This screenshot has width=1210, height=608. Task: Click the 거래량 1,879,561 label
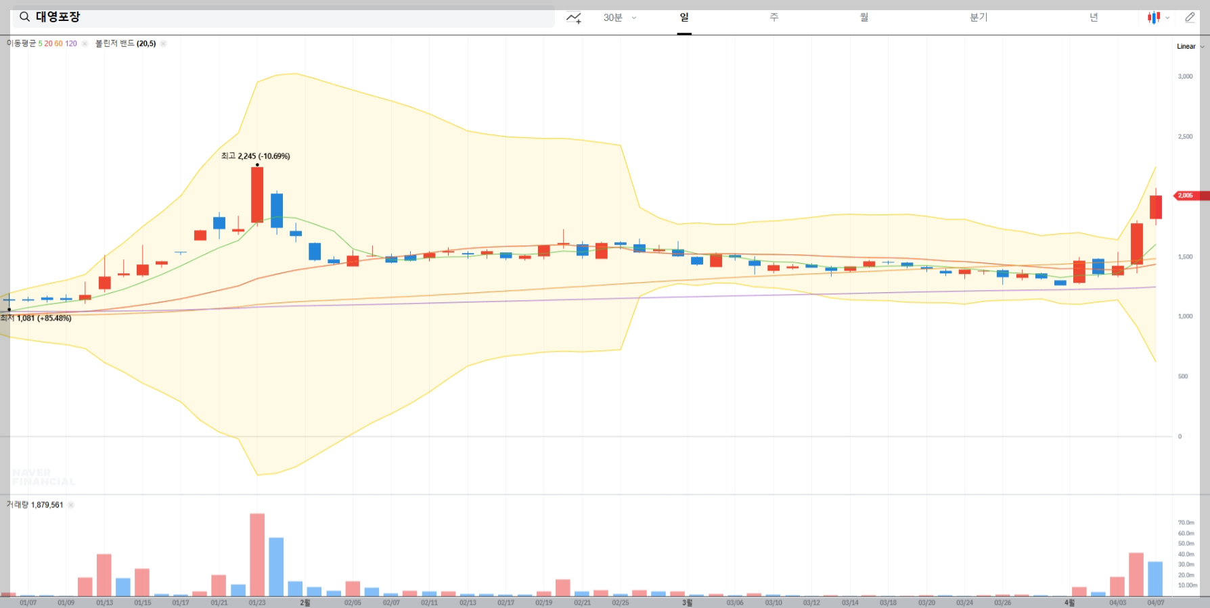point(35,505)
